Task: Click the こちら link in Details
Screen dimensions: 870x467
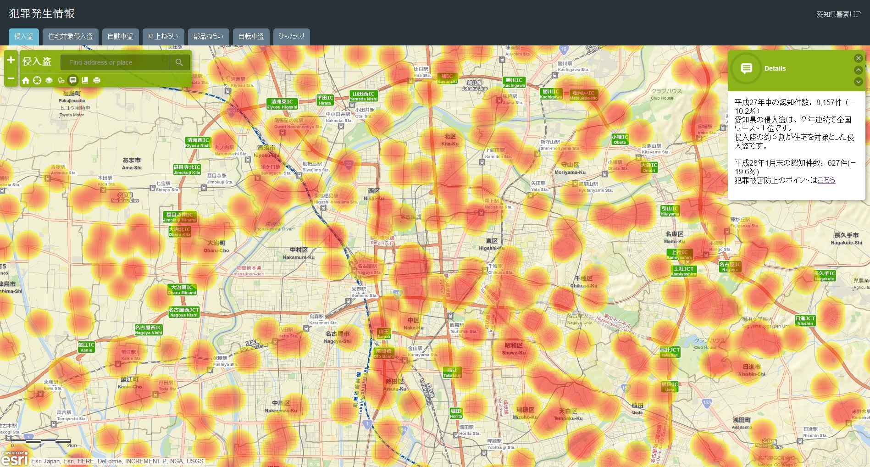Action: (826, 180)
